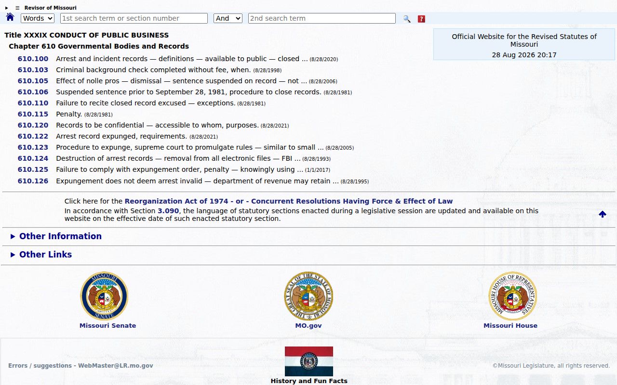Open section 610.123 link
Viewport: 617px width, 385px height.
coord(33,147)
